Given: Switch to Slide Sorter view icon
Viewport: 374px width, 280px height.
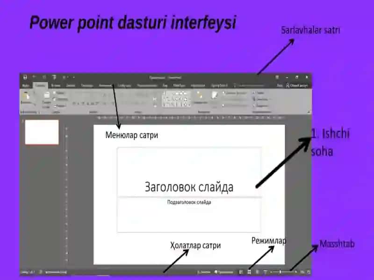Looking at the screenshot, I should click(249, 272).
